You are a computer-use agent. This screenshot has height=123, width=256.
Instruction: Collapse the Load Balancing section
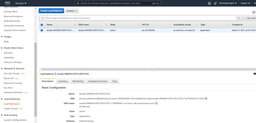point(2,99)
